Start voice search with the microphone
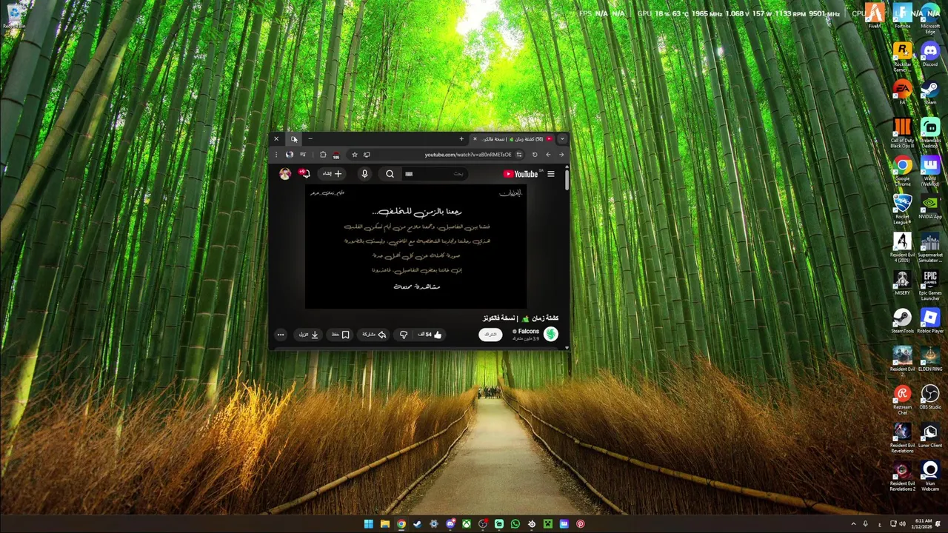The width and height of the screenshot is (948, 533). (x=364, y=174)
